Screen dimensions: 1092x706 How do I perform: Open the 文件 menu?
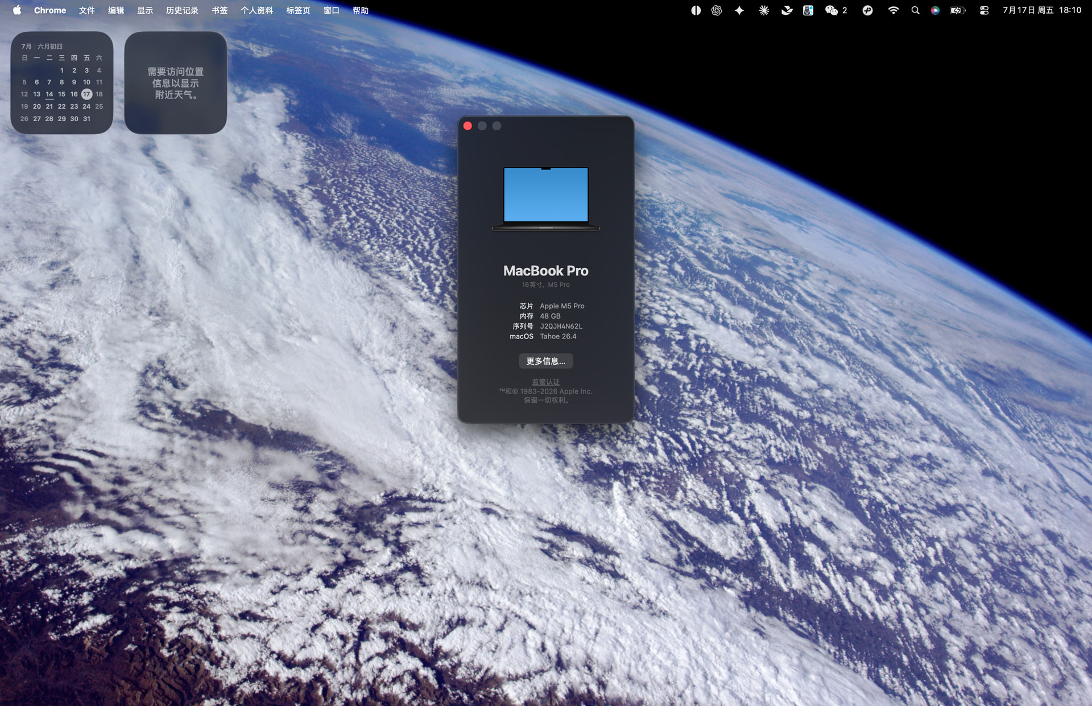87,10
